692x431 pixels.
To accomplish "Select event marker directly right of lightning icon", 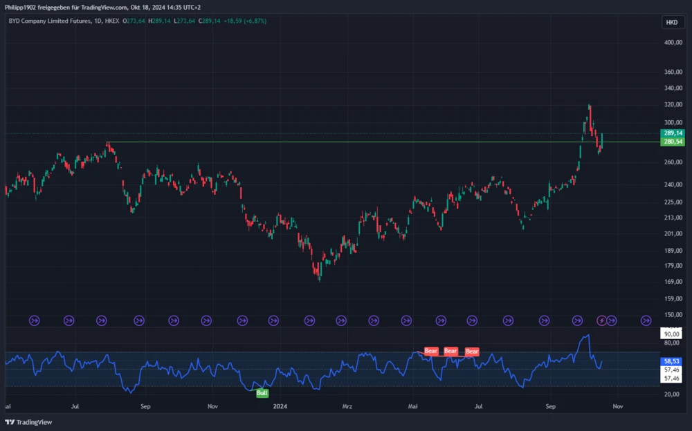I will click(x=612, y=320).
